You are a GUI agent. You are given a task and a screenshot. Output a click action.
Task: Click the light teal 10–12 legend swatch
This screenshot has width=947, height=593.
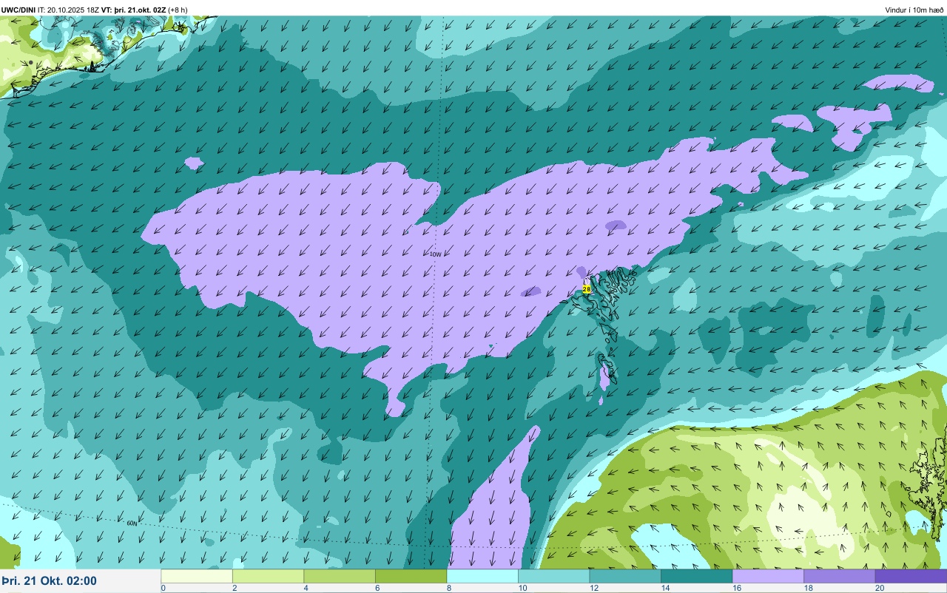(553, 576)
